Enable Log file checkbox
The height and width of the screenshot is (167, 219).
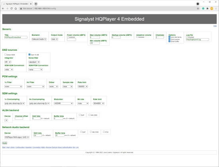187,37
